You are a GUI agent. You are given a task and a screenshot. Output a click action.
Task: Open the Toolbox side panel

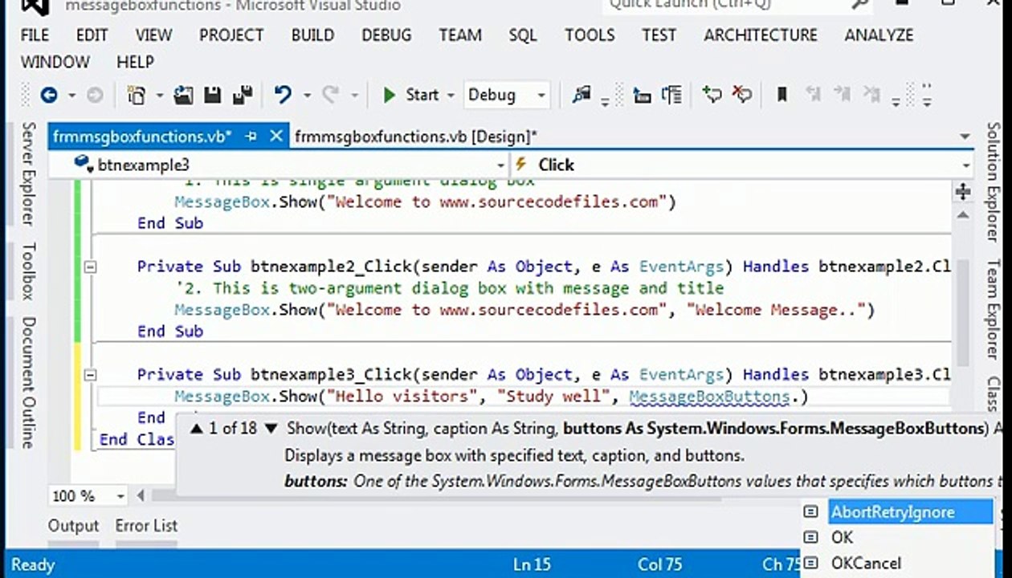(28, 271)
